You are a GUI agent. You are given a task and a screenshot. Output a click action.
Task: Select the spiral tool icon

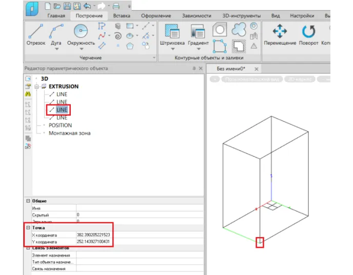tap(117, 36)
